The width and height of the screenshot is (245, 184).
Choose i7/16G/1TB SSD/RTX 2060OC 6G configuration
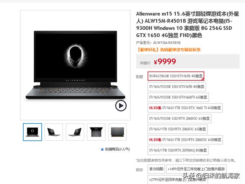(178, 129)
